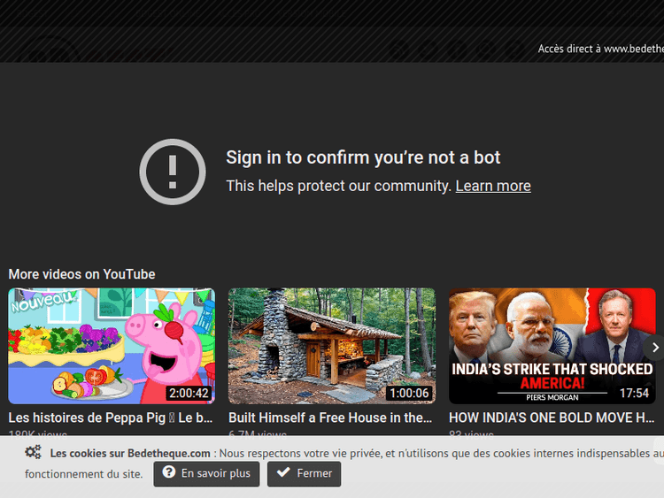Click the cookie settings gears icon
The image size is (664, 498).
click(x=34, y=453)
